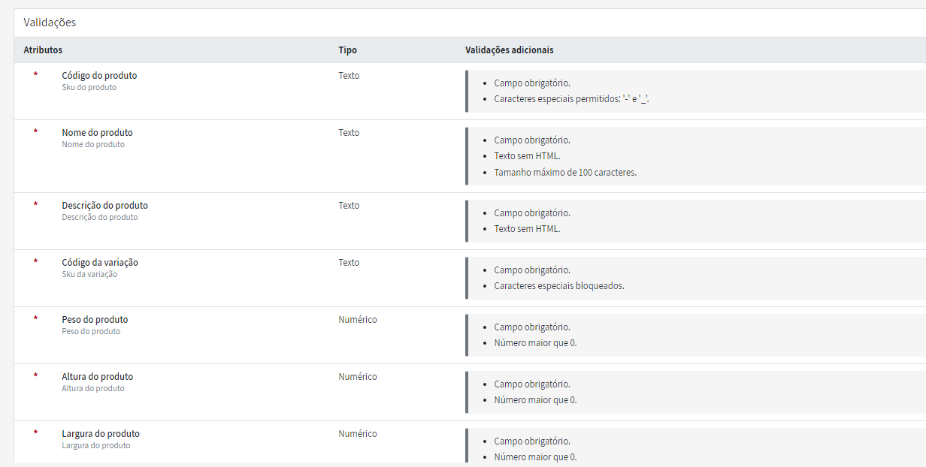Click the required asterisk beside Código do produto
Viewport: 926px width, 467px height.
(x=35, y=75)
